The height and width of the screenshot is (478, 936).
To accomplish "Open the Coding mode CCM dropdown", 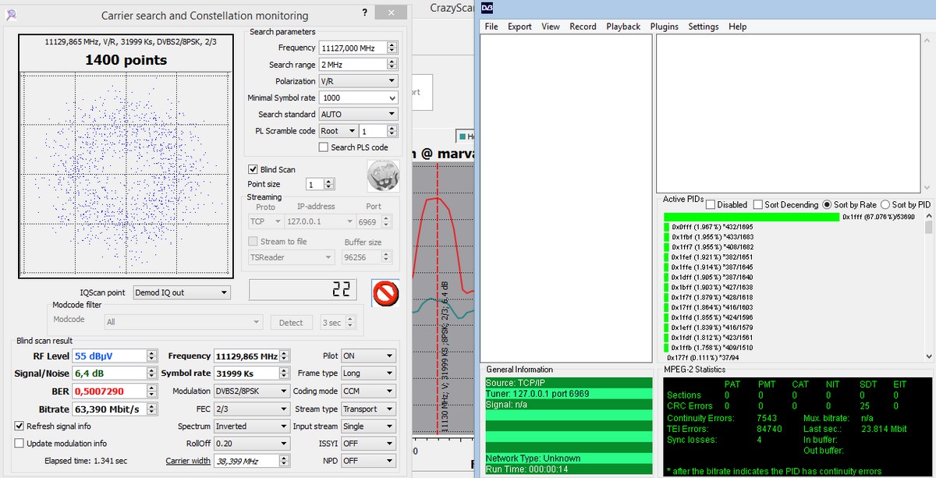I will click(x=368, y=391).
